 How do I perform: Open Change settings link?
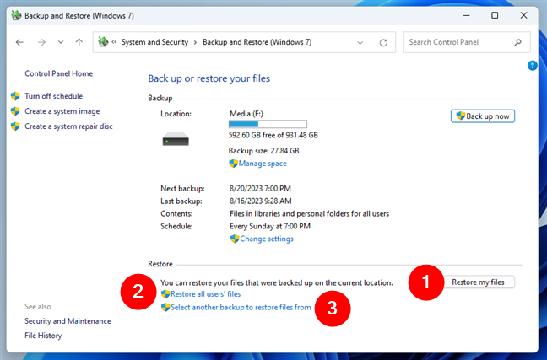(x=267, y=239)
